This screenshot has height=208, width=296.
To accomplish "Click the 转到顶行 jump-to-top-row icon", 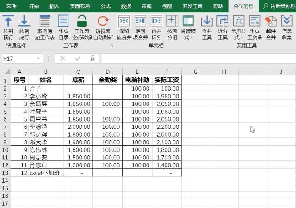I will 8,21.
